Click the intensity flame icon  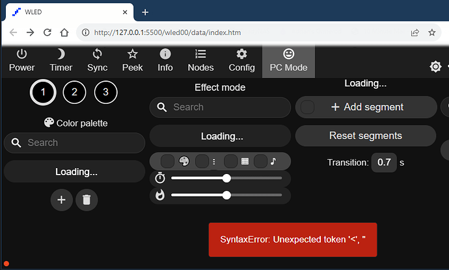pyautogui.click(x=160, y=195)
